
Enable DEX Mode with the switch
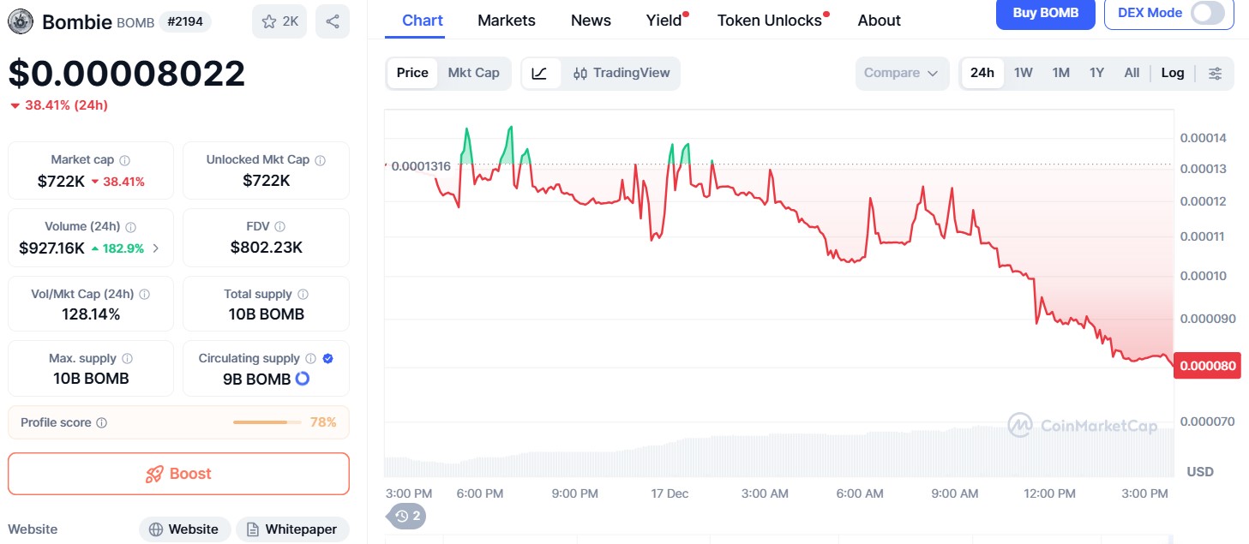tap(1210, 14)
